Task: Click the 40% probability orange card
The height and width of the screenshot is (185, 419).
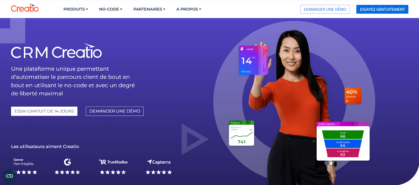Action: 353,96
